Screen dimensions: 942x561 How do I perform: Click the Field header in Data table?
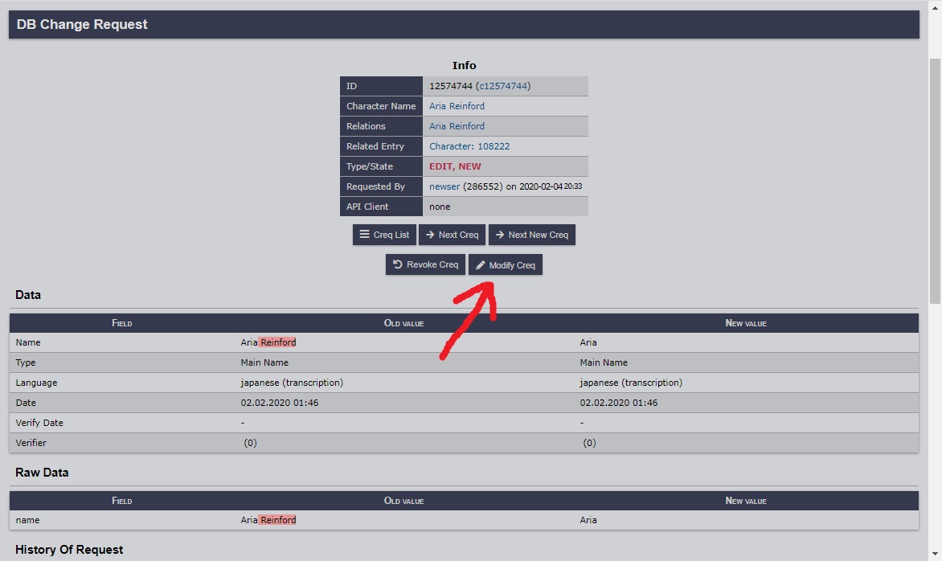tap(122, 323)
